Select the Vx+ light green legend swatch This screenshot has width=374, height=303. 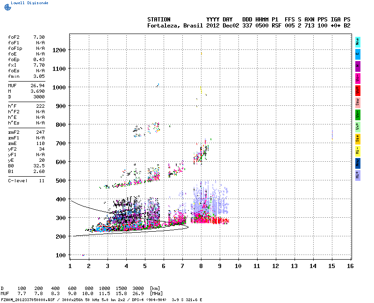click(x=358, y=127)
